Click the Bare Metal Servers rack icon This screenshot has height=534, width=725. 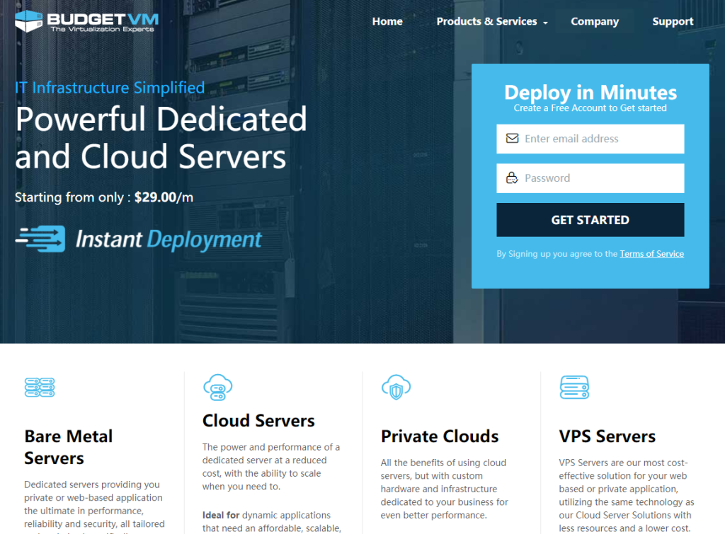point(40,387)
